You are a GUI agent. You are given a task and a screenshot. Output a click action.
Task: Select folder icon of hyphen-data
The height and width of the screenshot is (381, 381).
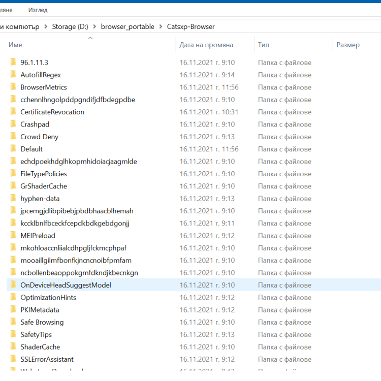(x=13, y=198)
